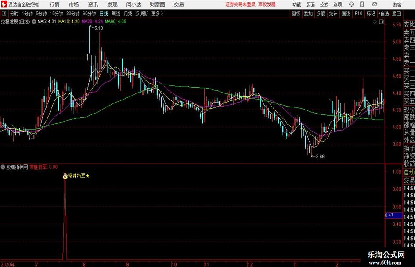The height and width of the screenshot is (267, 415).
Task: Click the 返回 back button
Action: click(396, 14)
